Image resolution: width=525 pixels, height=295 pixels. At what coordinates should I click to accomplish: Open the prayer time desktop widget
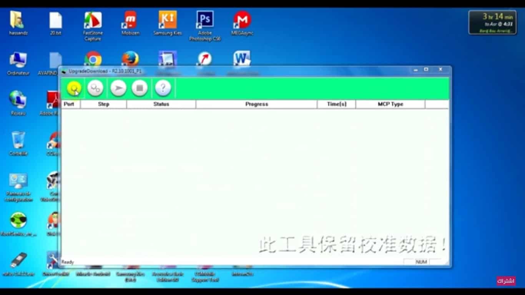(x=492, y=22)
